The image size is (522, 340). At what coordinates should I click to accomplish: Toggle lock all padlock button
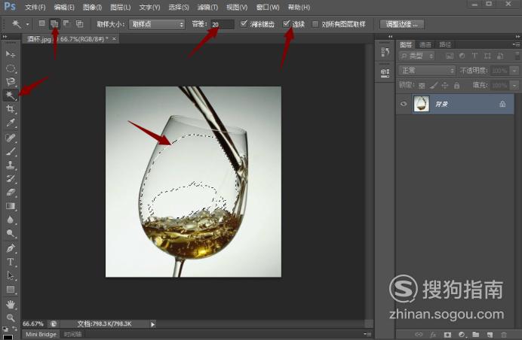click(x=457, y=86)
